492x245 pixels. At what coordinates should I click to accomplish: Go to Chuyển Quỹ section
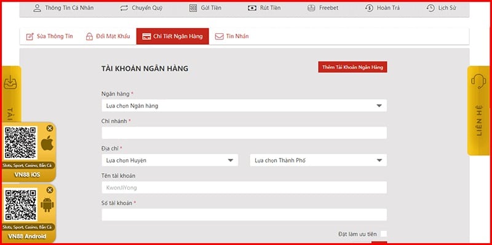click(141, 8)
